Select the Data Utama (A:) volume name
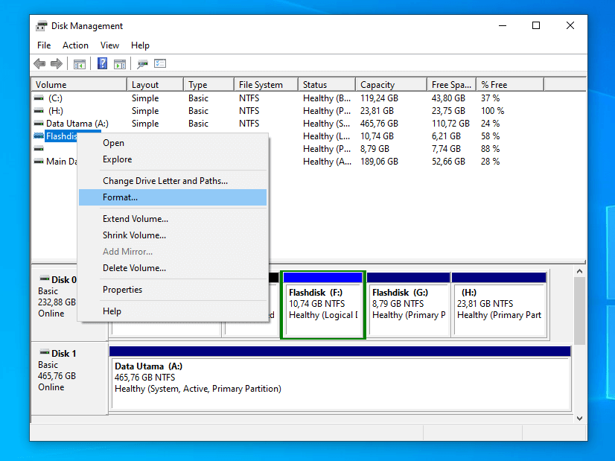Screen dimensions: 615x461 point(77,123)
